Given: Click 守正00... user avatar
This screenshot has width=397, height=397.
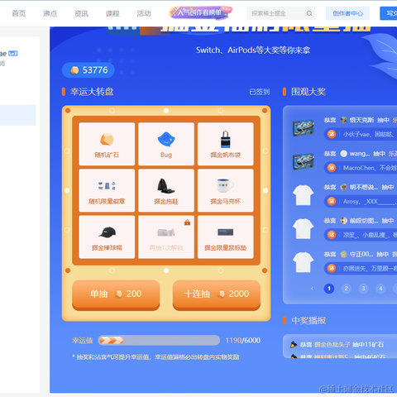Looking at the screenshot, I should point(343,254).
